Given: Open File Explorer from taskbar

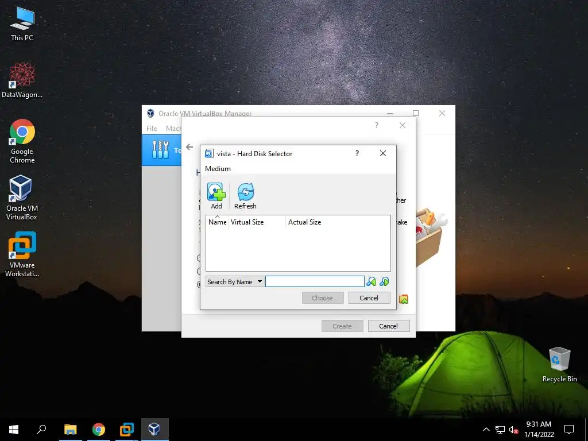Looking at the screenshot, I should [71, 430].
